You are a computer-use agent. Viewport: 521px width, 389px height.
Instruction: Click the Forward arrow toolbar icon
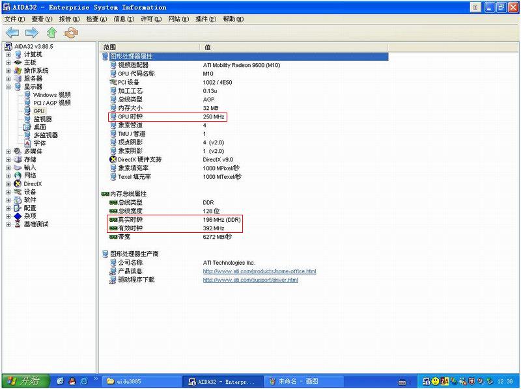tap(31, 33)
